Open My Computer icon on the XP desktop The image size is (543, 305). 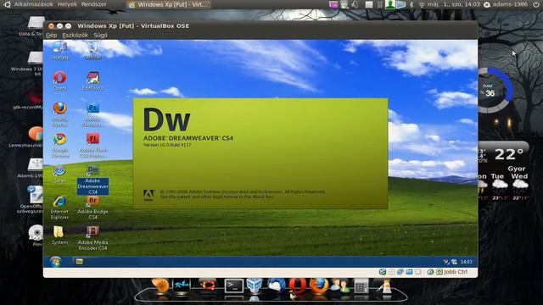pos(59,51)
